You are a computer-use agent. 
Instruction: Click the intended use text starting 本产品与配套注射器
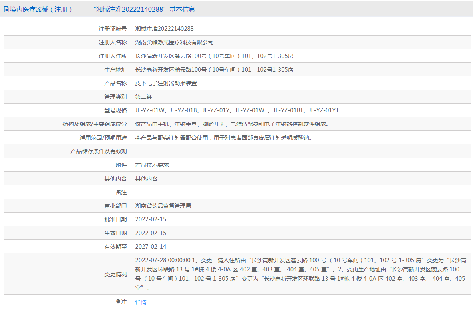pyautogui.click(x=223, y=138)
